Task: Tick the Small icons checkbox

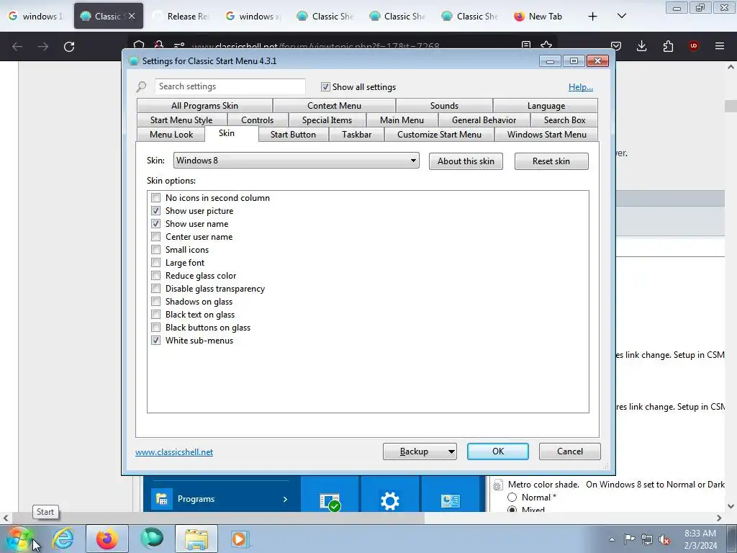Action: point(155,250)
